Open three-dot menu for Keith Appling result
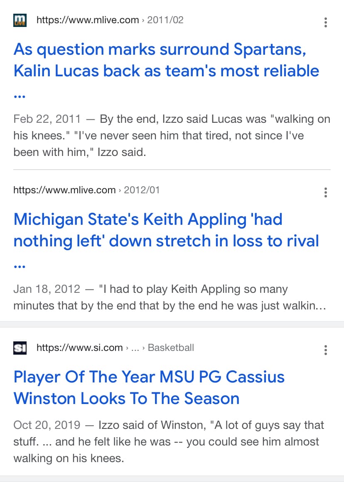Viewport: 344px width, 482px height. [326, 192]
